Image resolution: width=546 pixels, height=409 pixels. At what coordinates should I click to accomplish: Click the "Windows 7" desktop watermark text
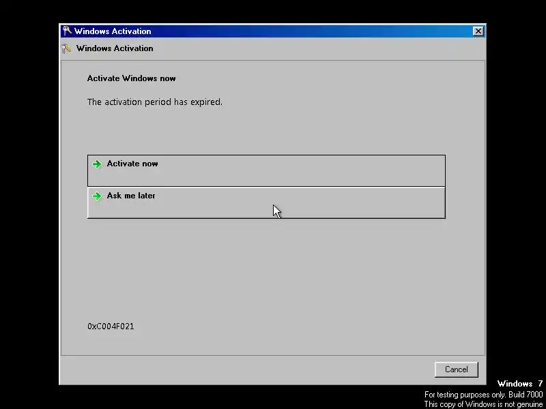tap(520, 384)
